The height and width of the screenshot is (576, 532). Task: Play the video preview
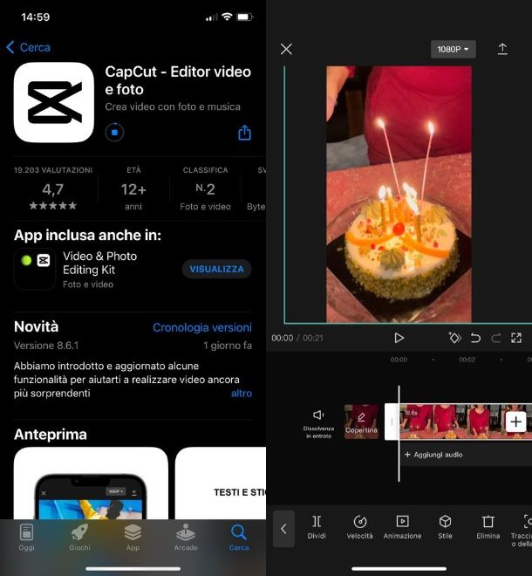[x=399, y=338]
